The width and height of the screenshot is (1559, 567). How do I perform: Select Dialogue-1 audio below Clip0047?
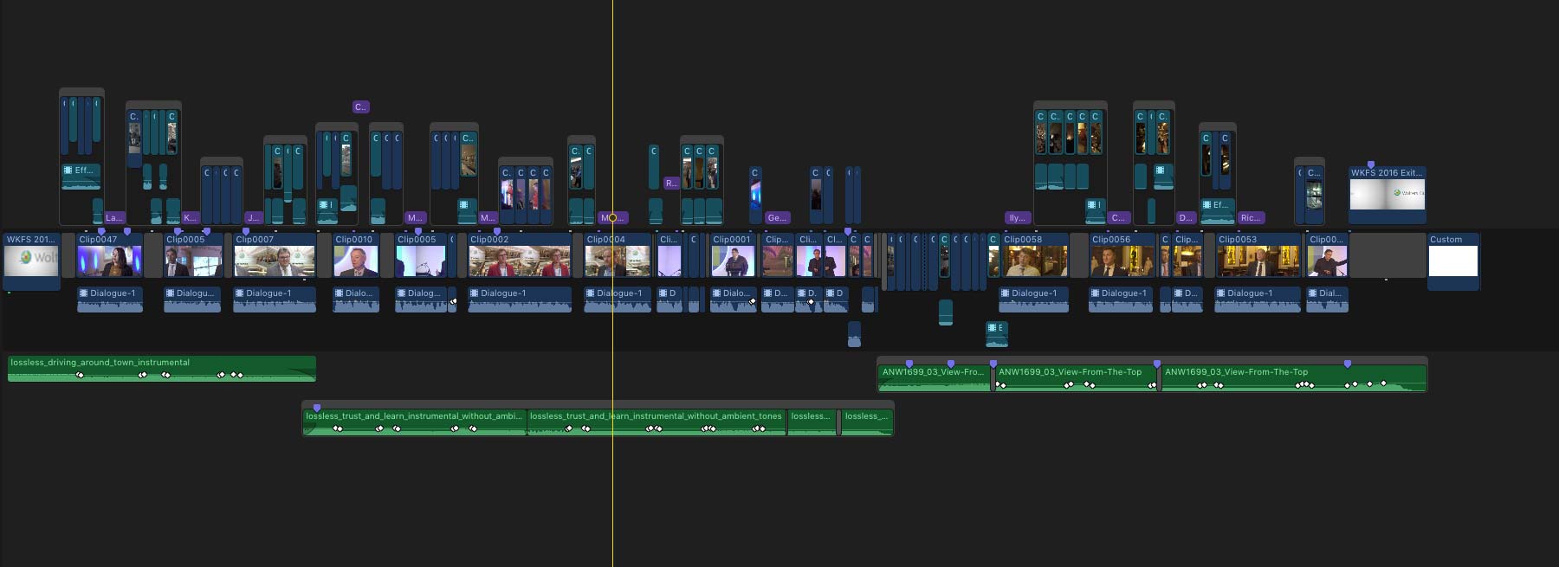tap(110, 300)
